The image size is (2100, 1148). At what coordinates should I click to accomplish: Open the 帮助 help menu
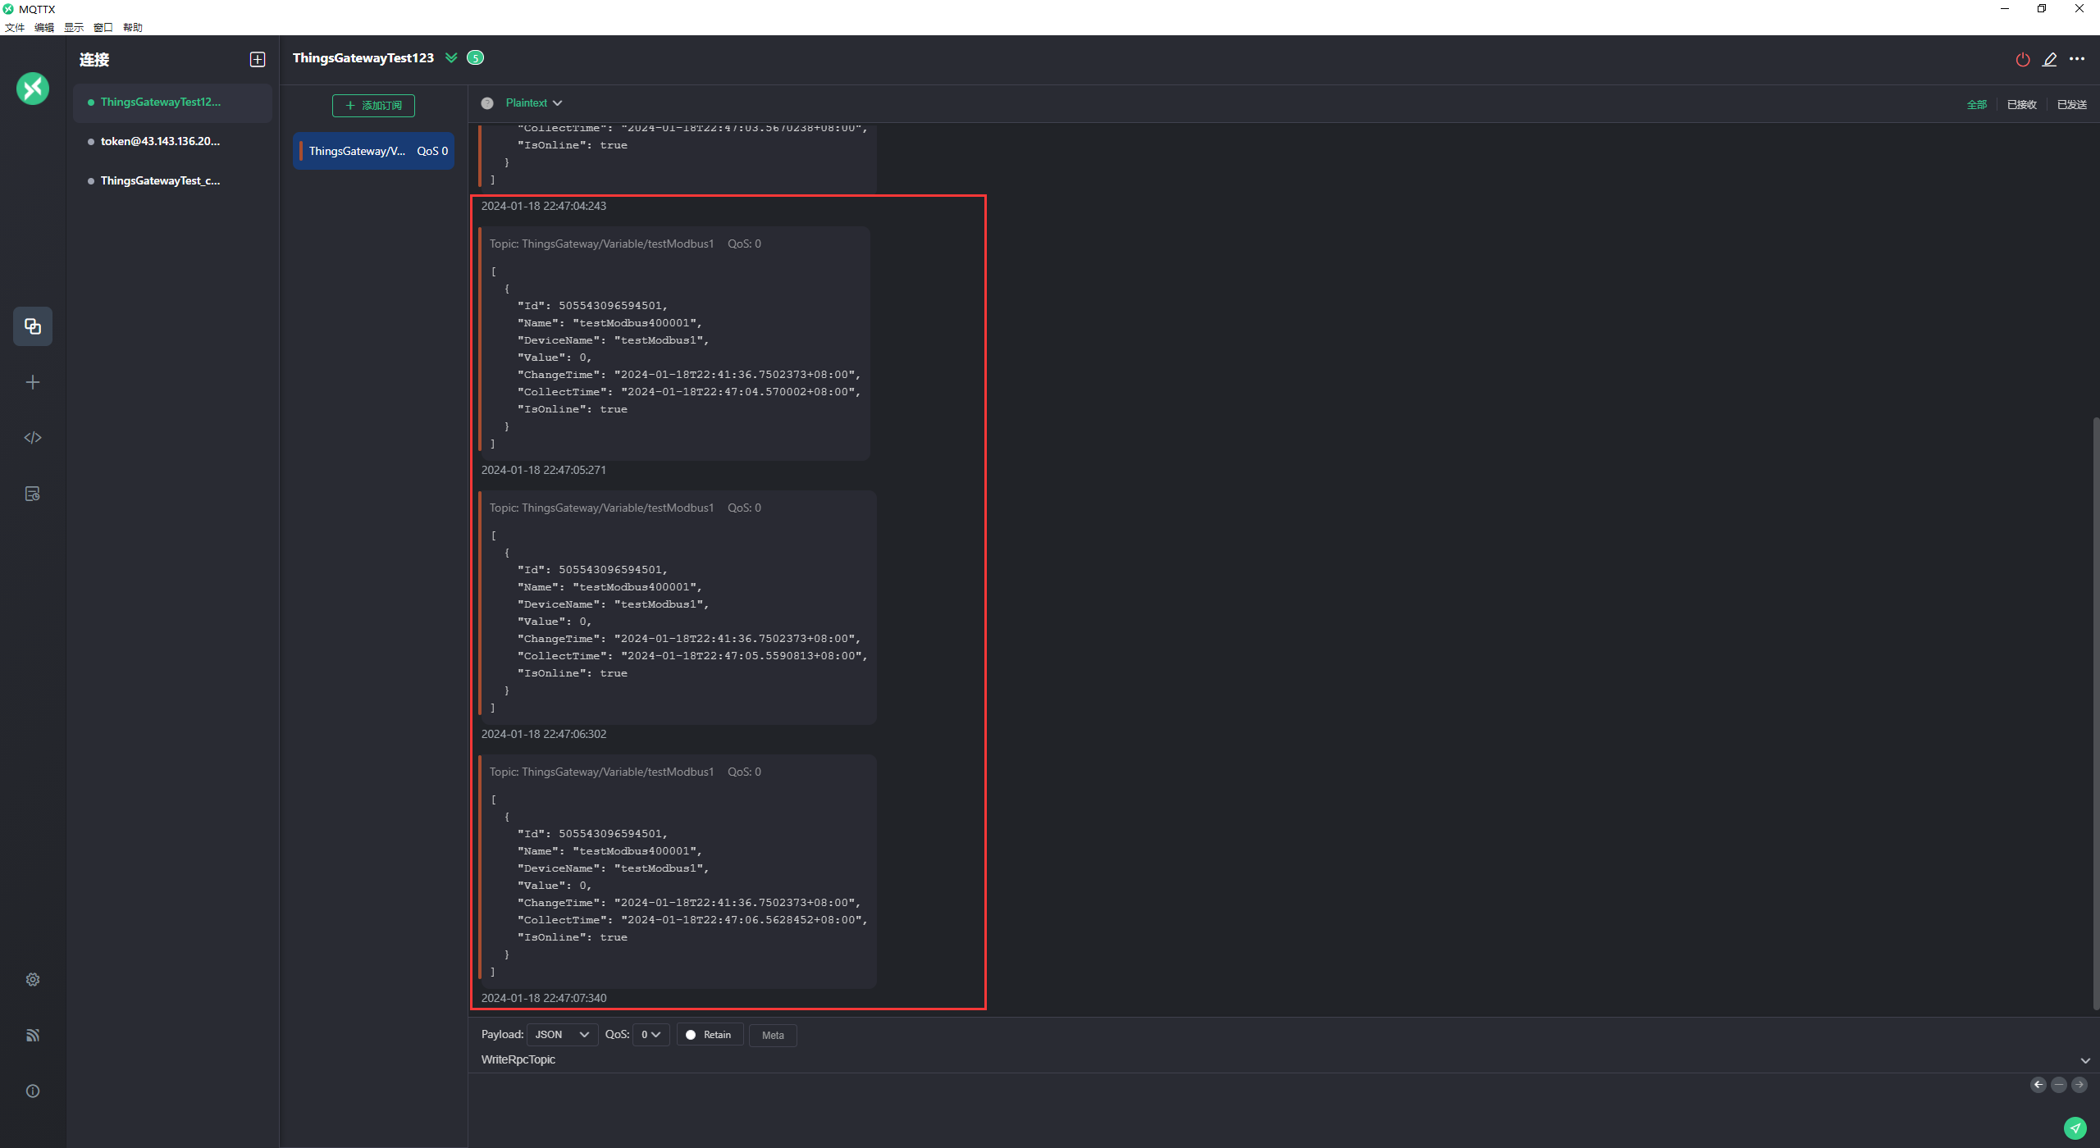pos(133,27)
